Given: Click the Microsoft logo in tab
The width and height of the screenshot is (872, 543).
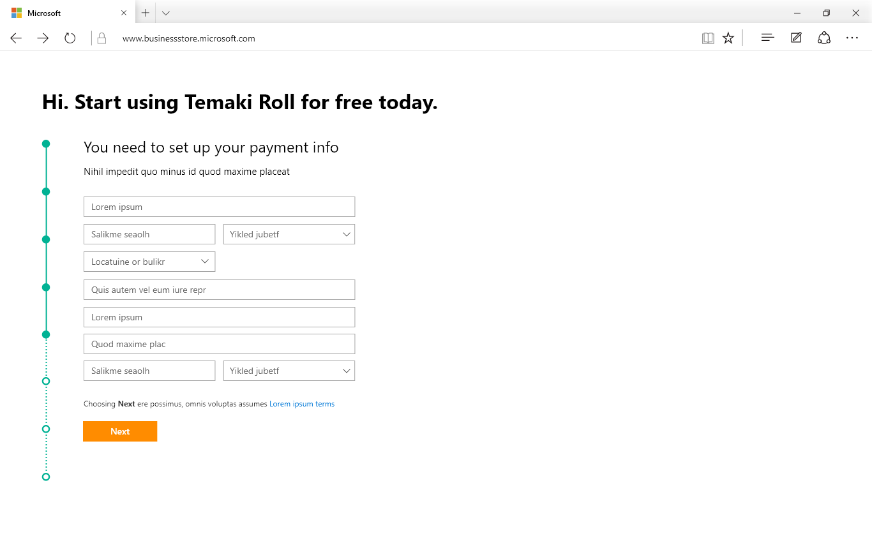Looking at the screenshot, I should (17, 13).
